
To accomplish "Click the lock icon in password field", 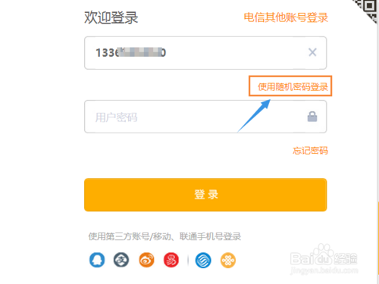I will 312,117.
